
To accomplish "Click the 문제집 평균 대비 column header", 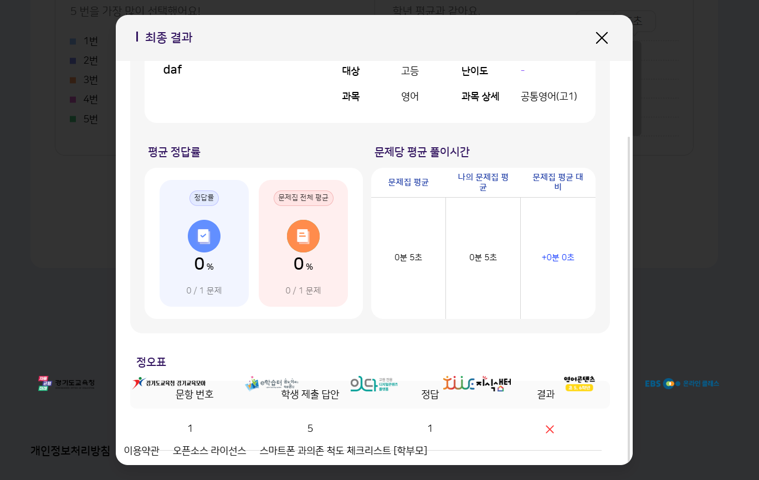I will 558,182.
